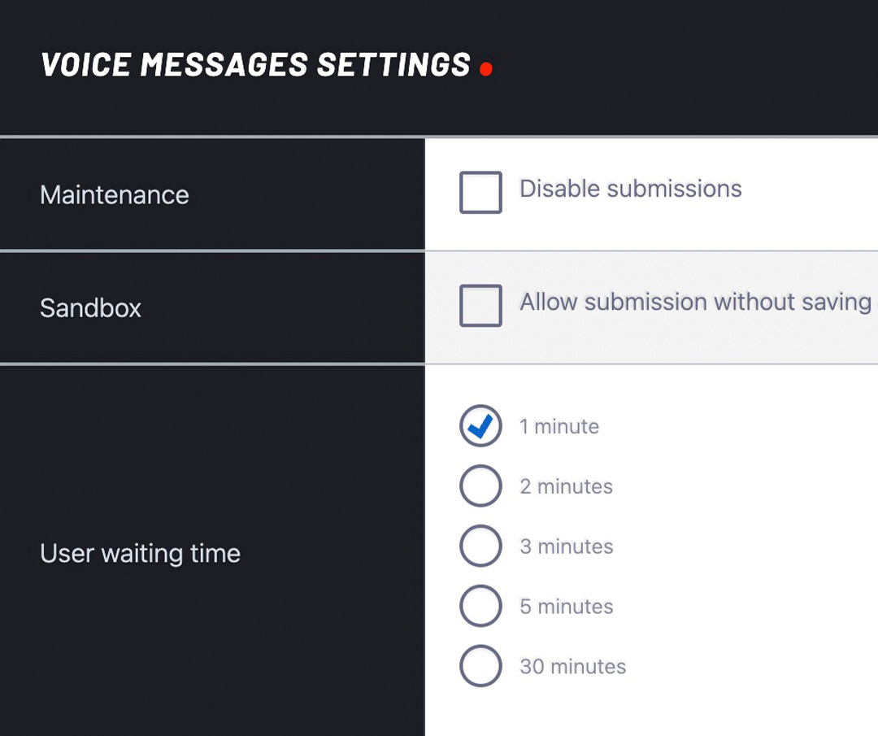Select the 30 minutes radio button
Screen dimensions: 878x736
(x=480, y=667)
